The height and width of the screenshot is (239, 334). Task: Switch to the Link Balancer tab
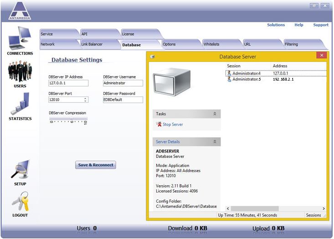click(x=99, y=44)
